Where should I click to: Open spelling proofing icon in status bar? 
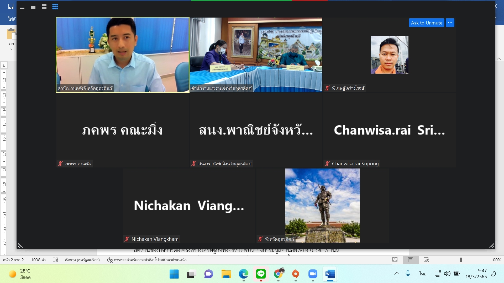55,260
